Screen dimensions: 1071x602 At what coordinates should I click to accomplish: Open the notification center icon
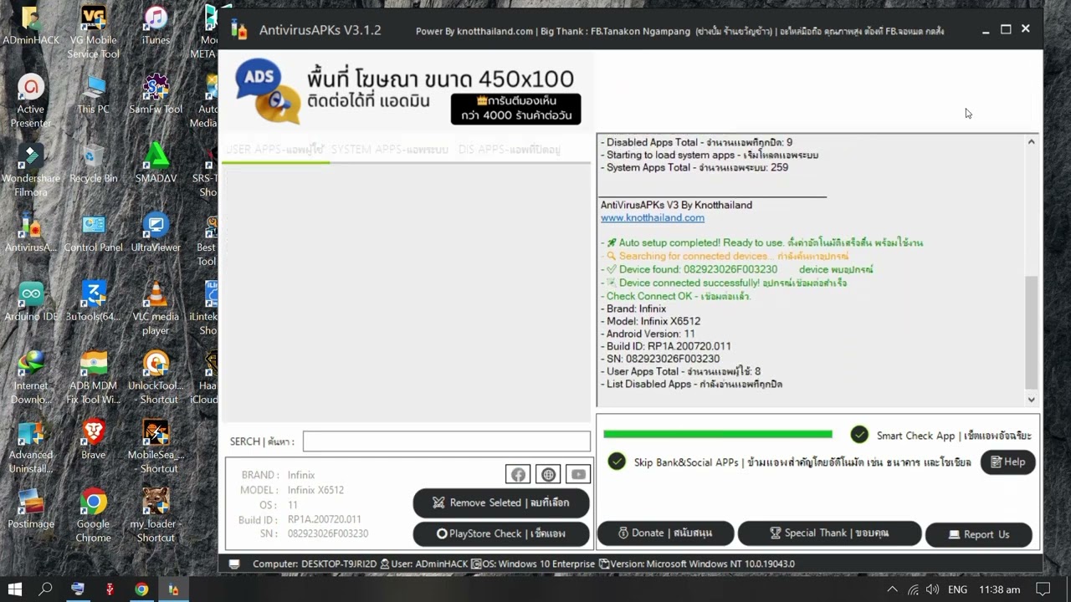1043,589
